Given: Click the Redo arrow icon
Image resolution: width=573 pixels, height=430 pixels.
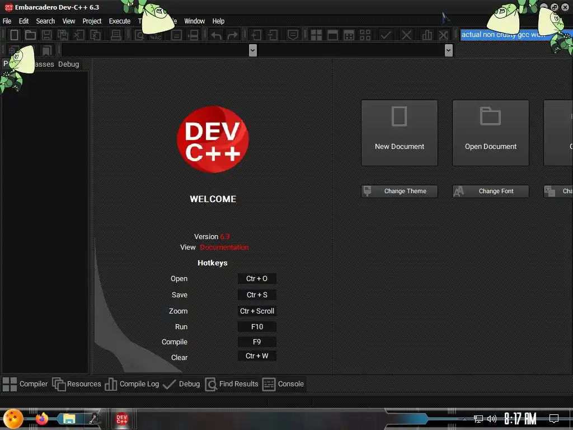Looking at the screenshot, I should pos(232,35).
